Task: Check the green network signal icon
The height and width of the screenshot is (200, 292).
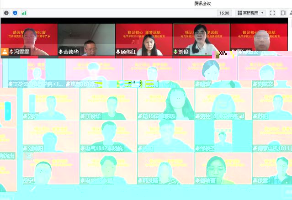Action: pyautogui.click(x=24, y=13)
